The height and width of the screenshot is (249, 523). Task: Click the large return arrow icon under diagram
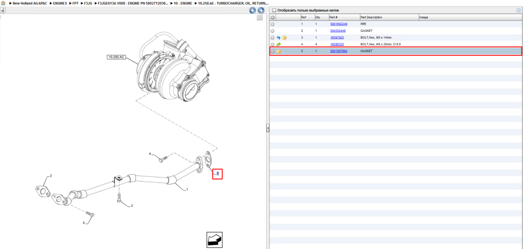[x=214, y=240]
